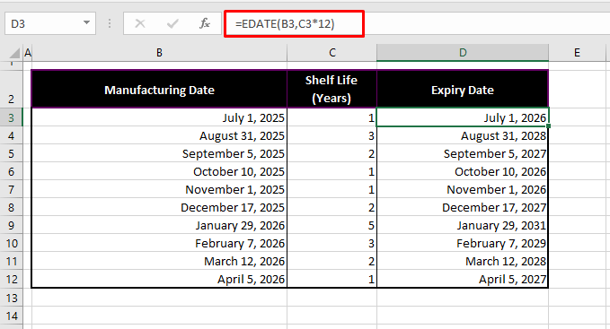
Task: Select column D header
Action: (x=463, y=53)
